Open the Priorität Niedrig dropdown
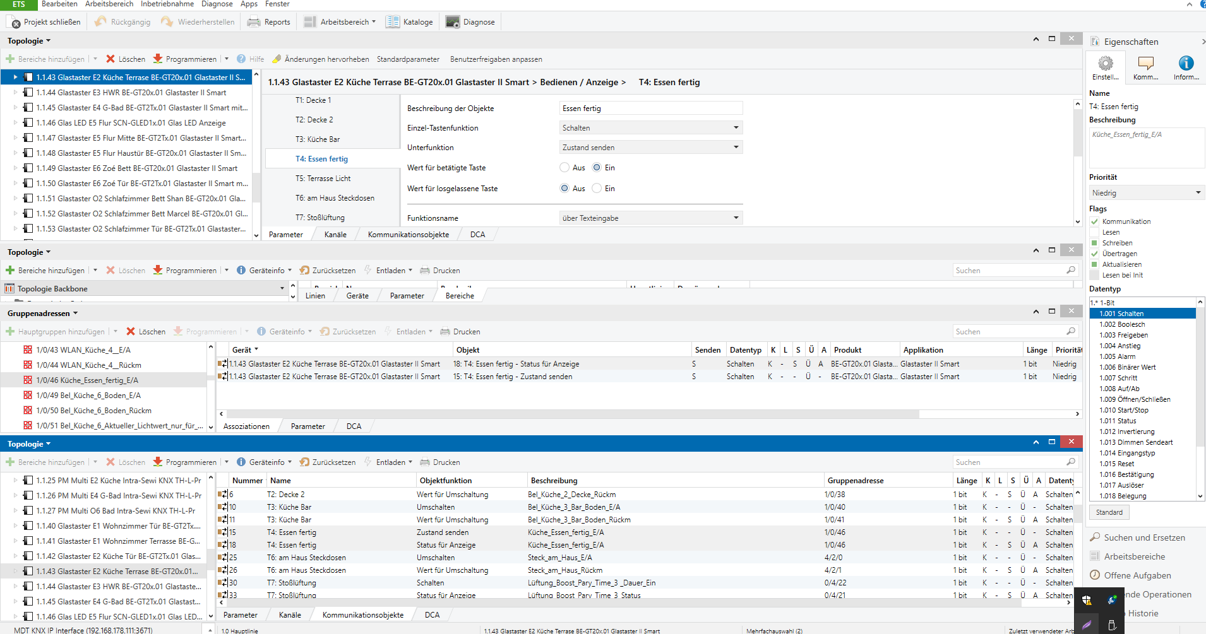This screenshot has width=1206, height=634. (x=1147, y=192)
